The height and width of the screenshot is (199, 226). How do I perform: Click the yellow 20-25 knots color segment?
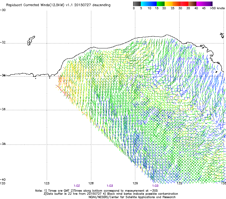click(x=169, y=4)
